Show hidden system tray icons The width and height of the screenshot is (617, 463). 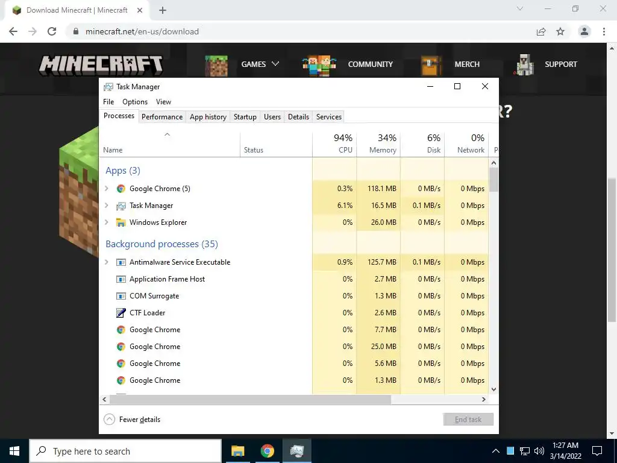(496, 451)
